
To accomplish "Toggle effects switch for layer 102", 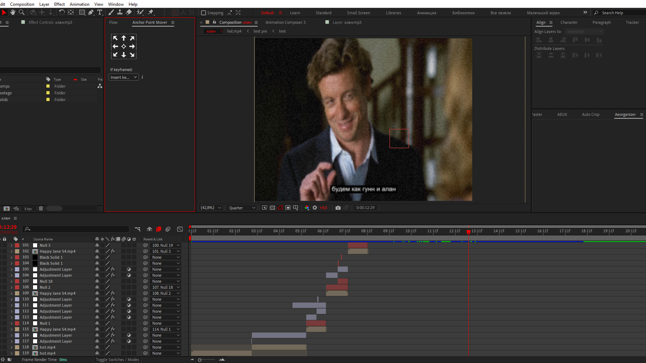I will 113,251.
